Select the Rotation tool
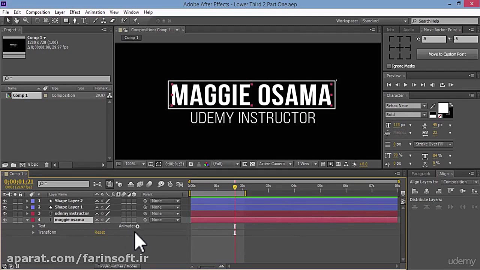This screenshot has height=270, width=480. [37, 21]
